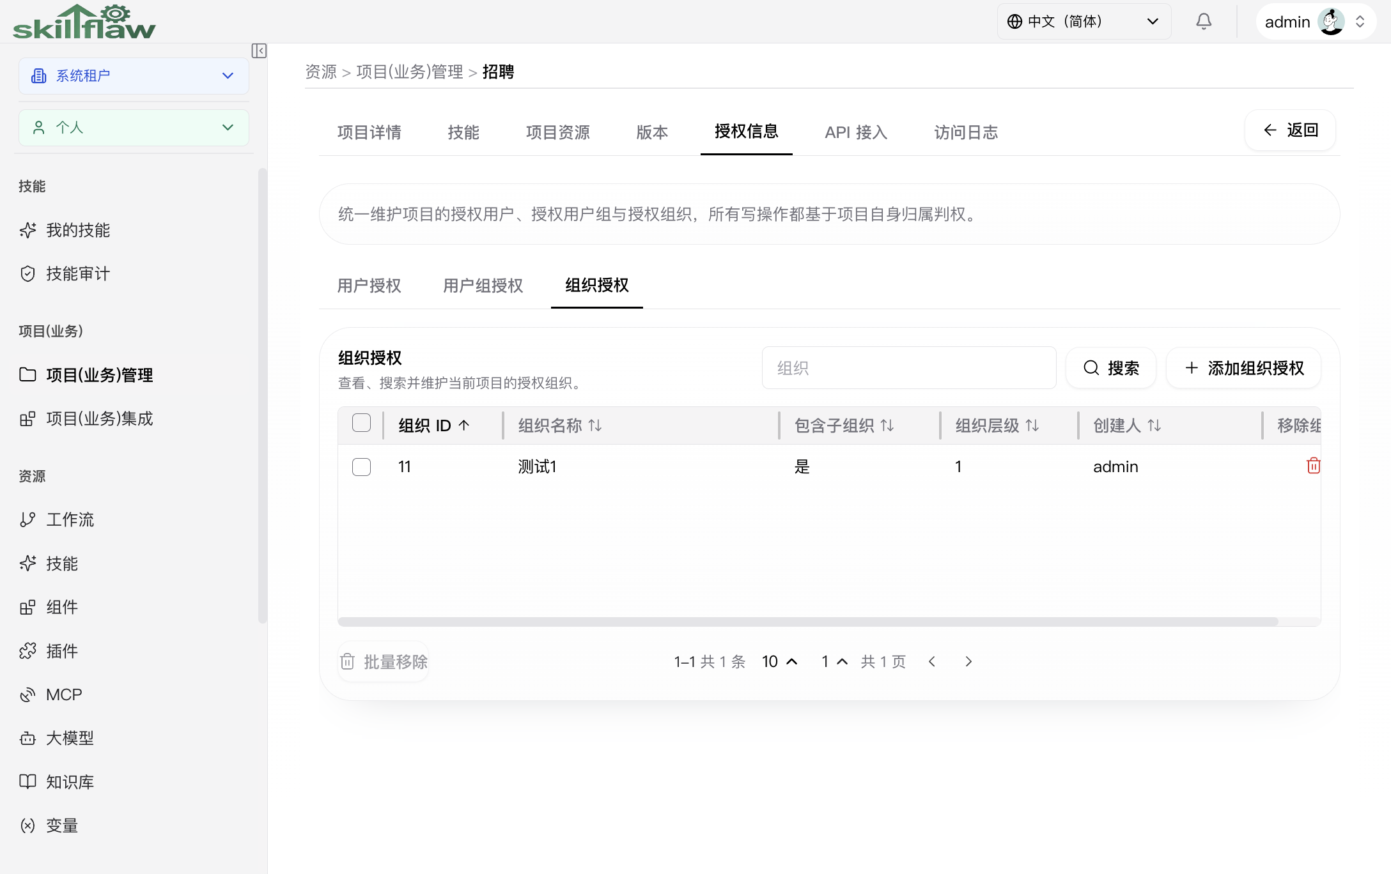The height and width of the screenshot is (874, 1391).
Task: Sort by 组织 ID column
Action: [x=434, y=425]
